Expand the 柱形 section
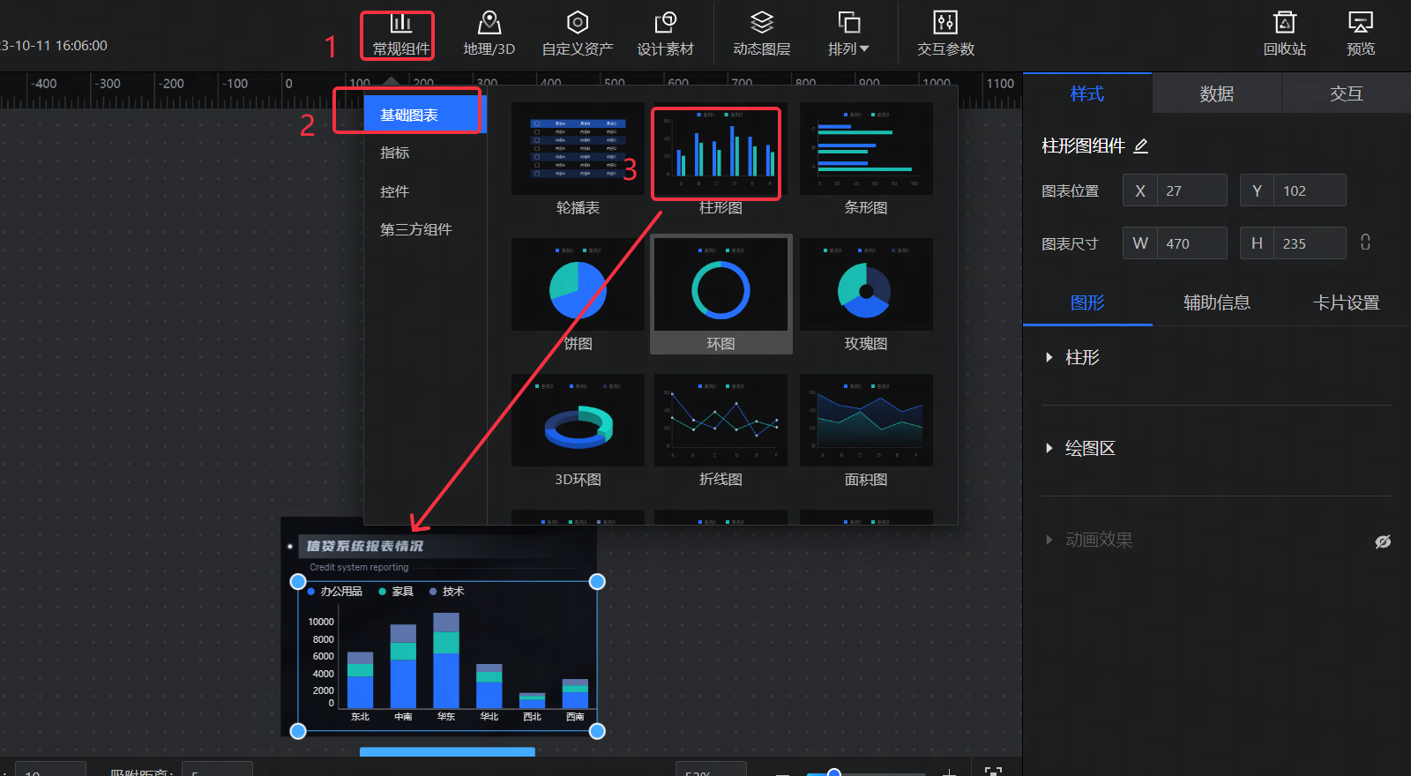The height and width of the screenshot is (776, 1411). tap(1049, 357)
